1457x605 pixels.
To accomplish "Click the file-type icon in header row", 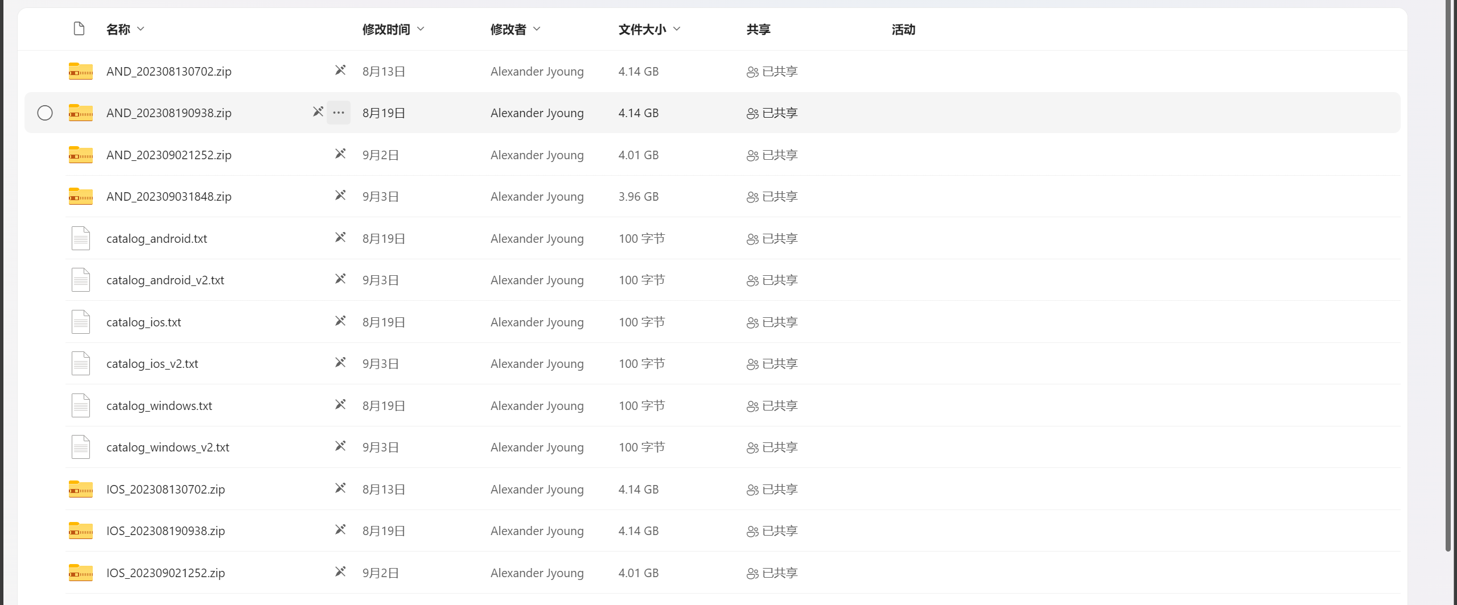I will coord(79,28).
